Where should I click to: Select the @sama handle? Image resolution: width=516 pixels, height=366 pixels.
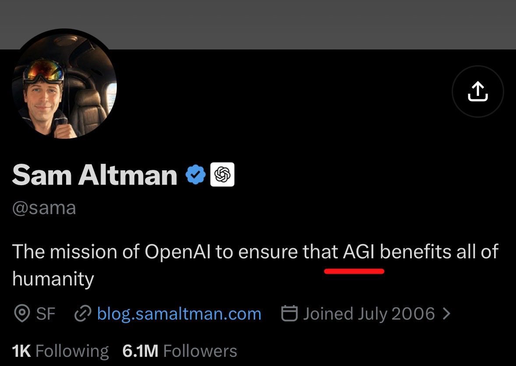[44, 208]
